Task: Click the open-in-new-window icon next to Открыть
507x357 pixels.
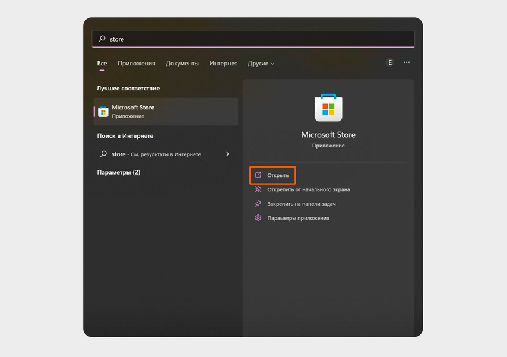Action: click(258, 175)
